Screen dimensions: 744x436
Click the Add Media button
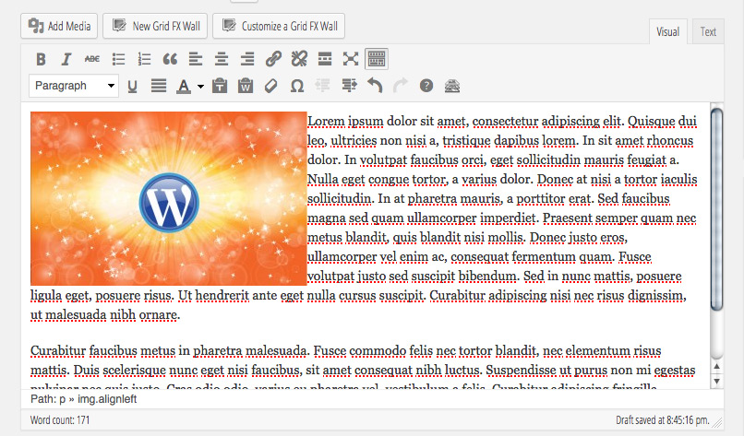click(x=60, y=26)
